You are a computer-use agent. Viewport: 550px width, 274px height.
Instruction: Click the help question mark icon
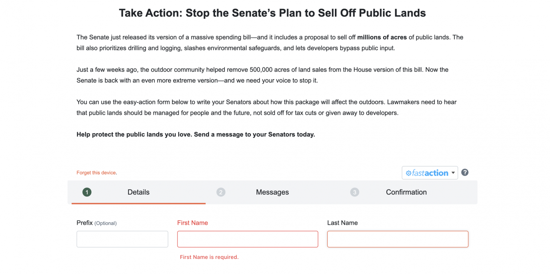click(465, 172)
